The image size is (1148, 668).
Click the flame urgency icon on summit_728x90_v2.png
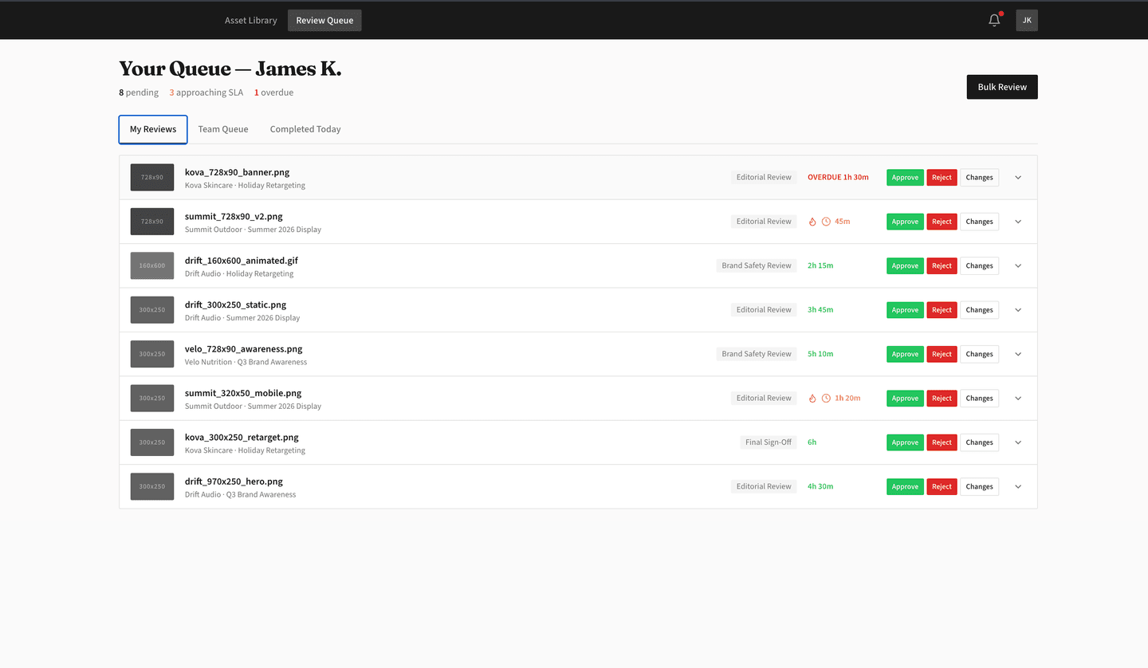812,221
